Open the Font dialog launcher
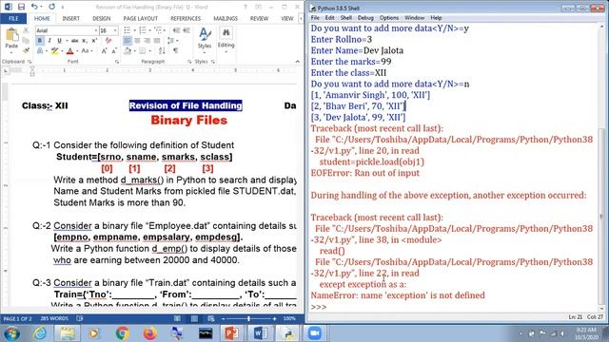The image size is (609, 342). tap(117, 62)
